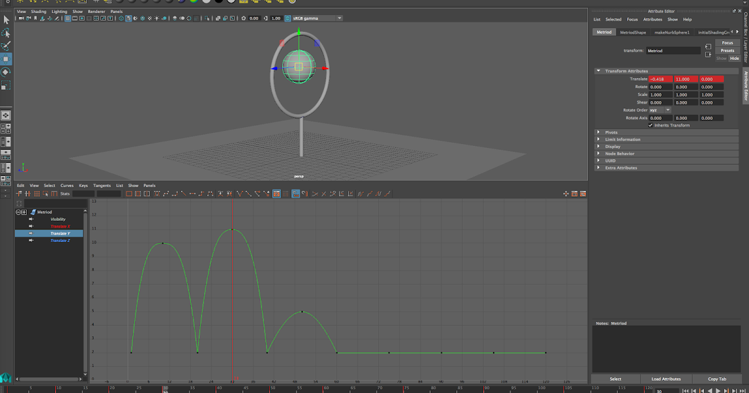749x393 pixels.
Task: Expand the Pivots section
Action: point(599,132)
